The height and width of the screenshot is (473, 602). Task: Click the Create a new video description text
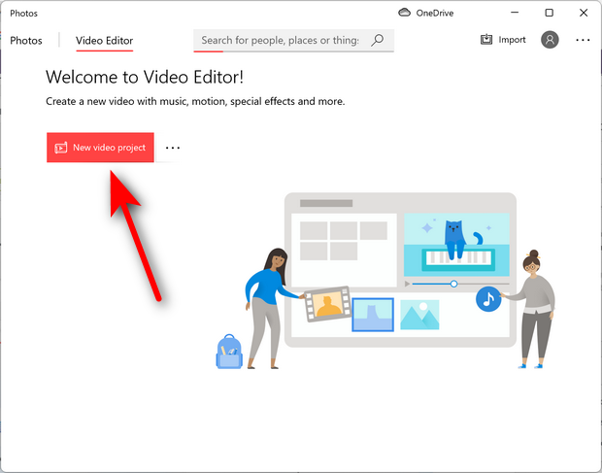coord(195,101)
